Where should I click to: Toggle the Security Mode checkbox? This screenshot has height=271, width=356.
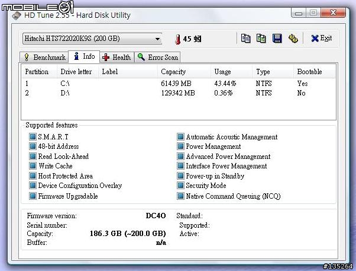click(180, 186)
